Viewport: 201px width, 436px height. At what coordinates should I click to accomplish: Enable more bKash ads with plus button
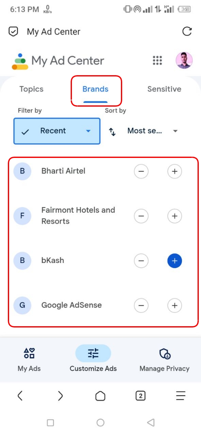pyautogui.click(x=174, y=260)
